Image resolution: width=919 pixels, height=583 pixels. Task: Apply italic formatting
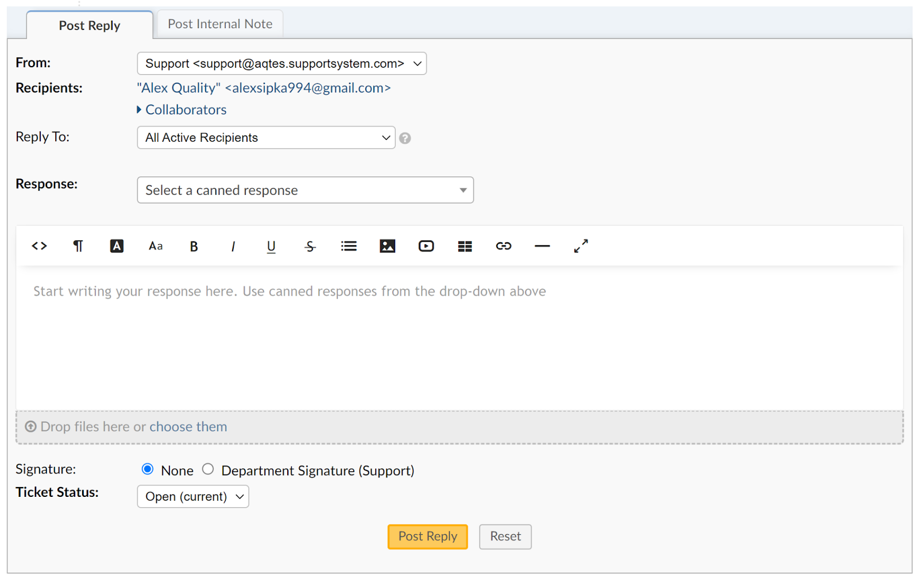pos(233,246)
